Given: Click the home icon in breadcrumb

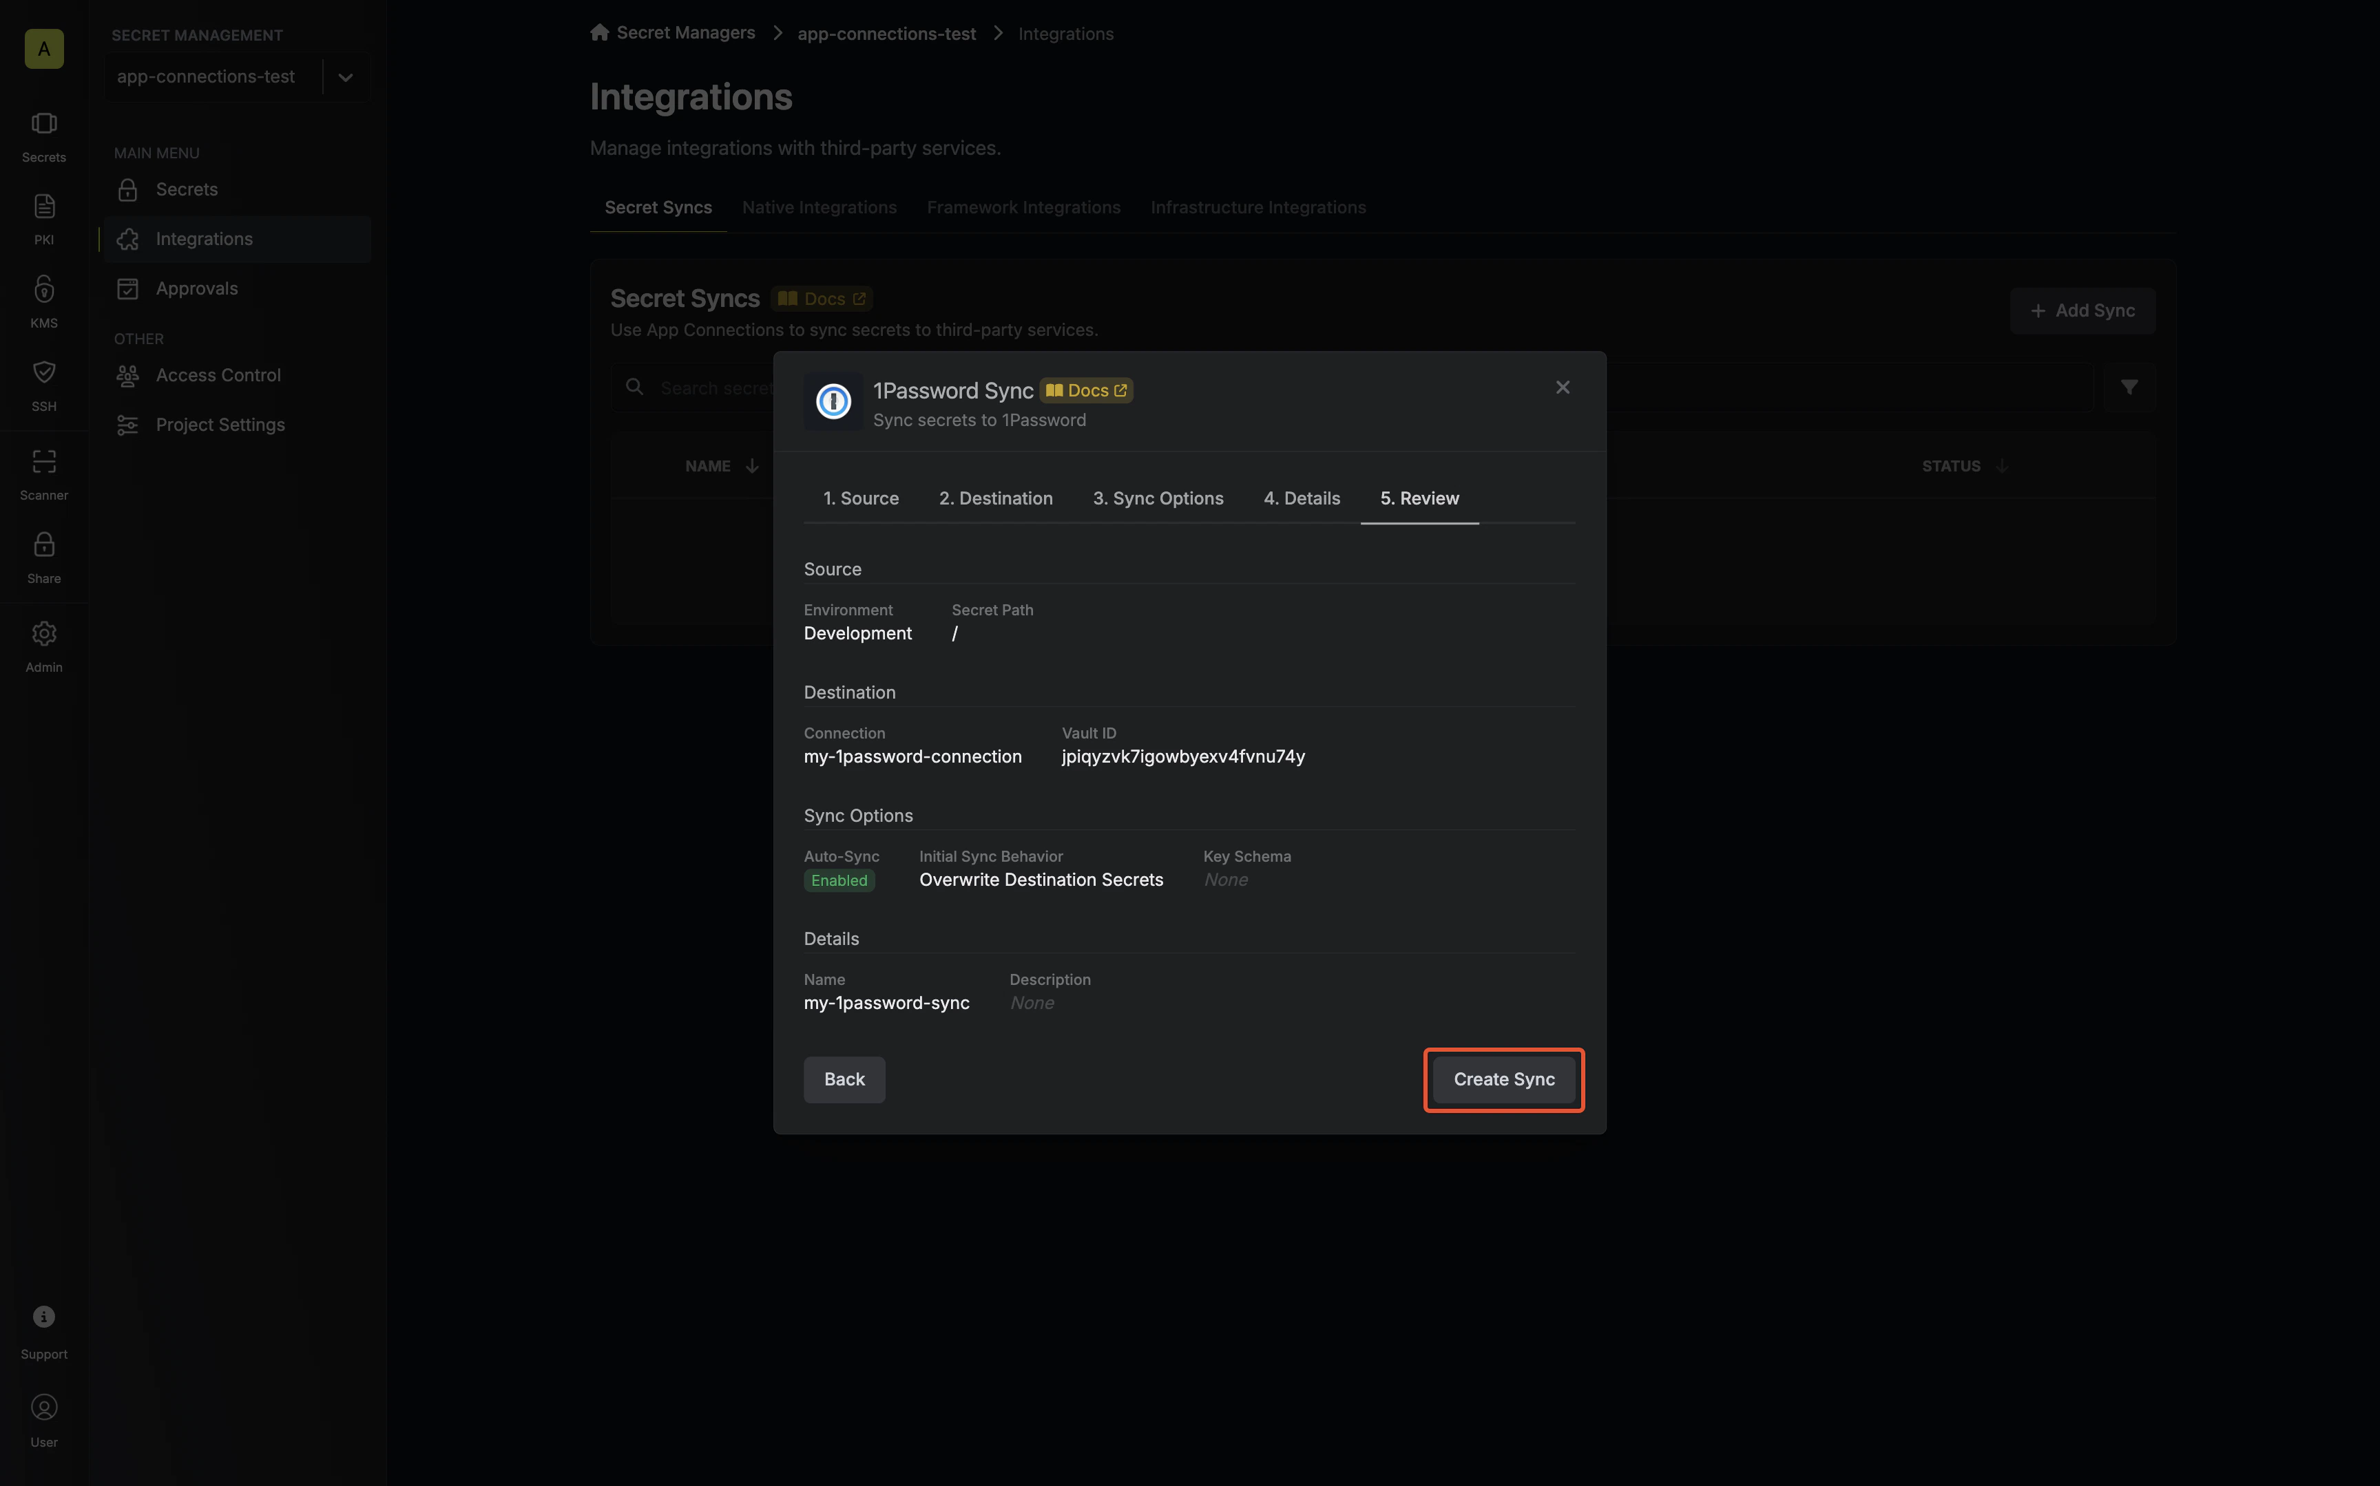Looking at the screenshot, I should pyautogui.click(x=600, y=32).
